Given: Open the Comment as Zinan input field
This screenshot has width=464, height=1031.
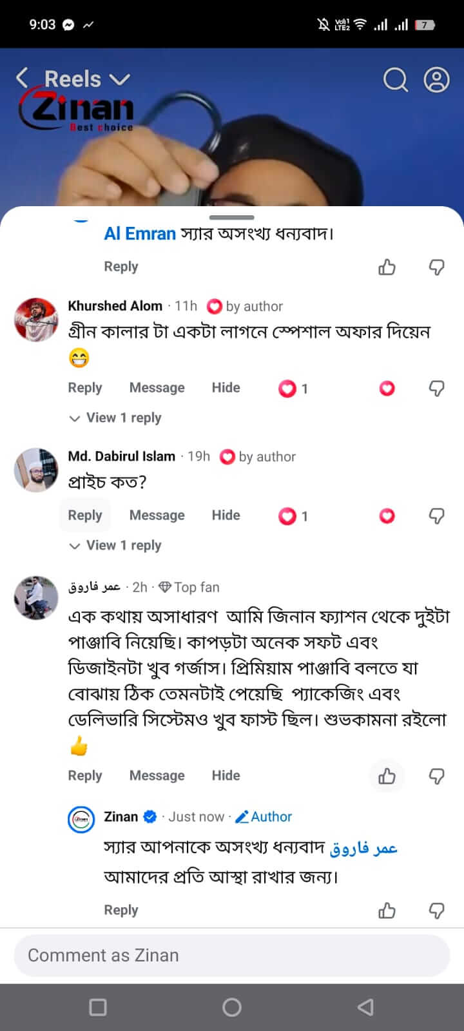Looking at the screenshot, I should tap(232, 955).
